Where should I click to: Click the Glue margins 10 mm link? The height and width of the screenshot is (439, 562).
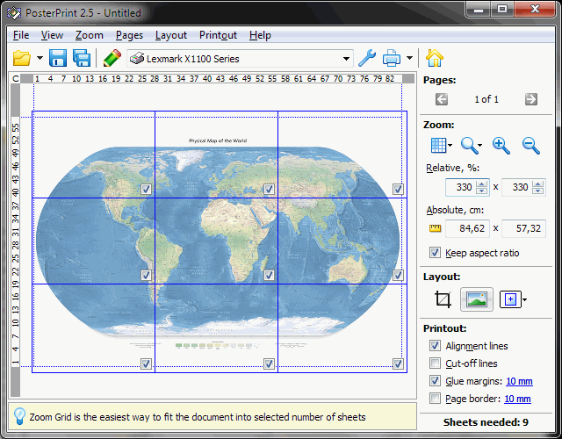518,381
